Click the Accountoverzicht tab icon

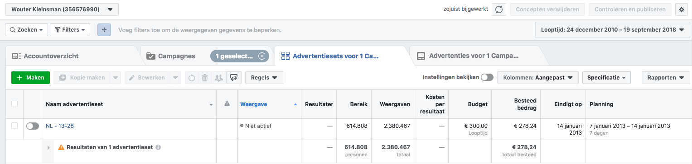tap(16, 56)
